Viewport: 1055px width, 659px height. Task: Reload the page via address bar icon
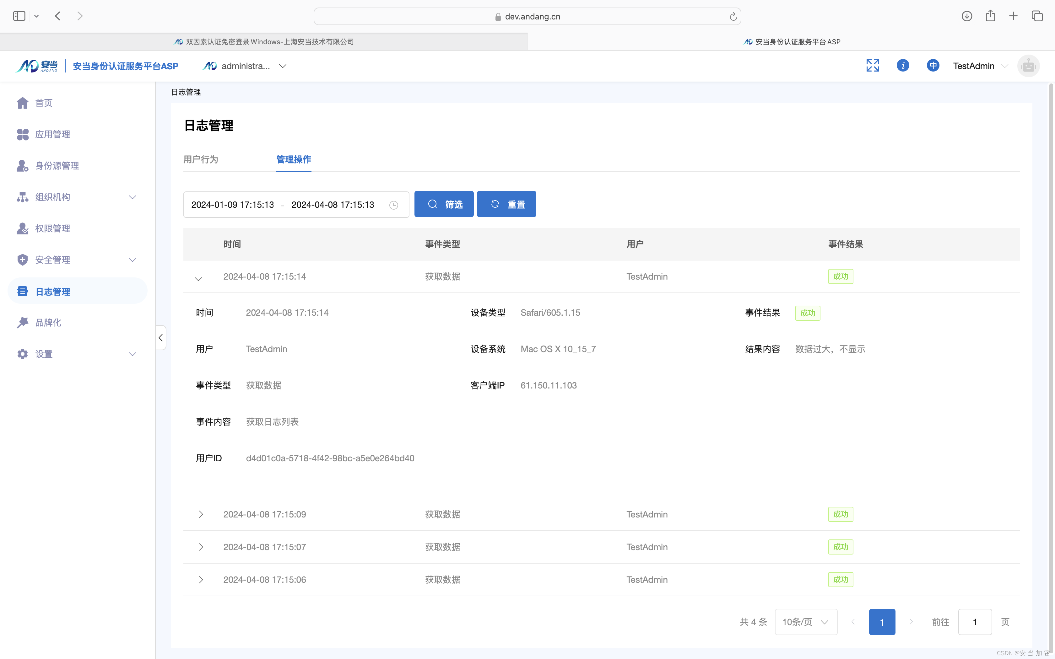733,17
